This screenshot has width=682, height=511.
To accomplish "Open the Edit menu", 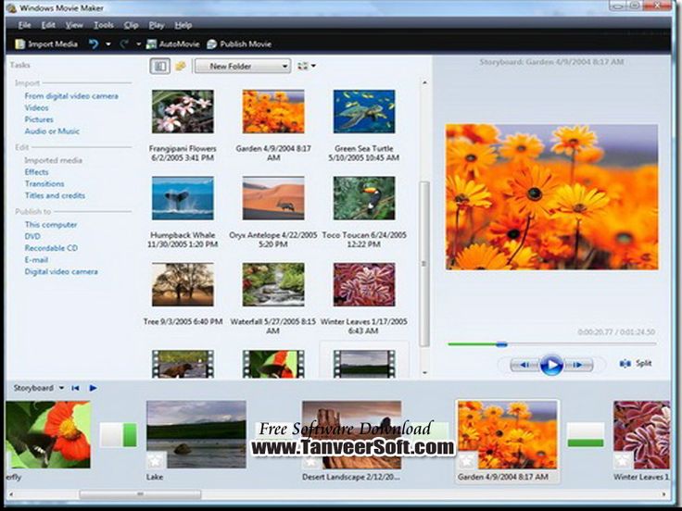I will (48, 25).
